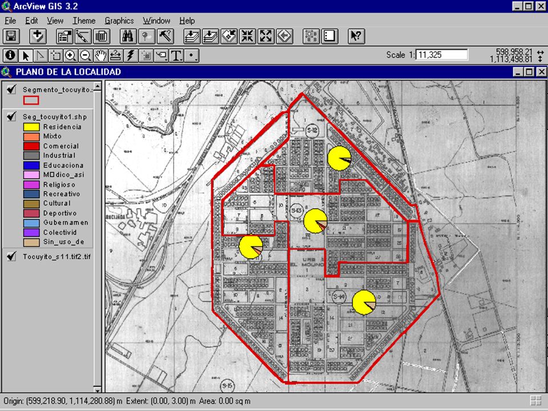This screenshot has height=411, width=548.
Task: Activate the Hot Link lightning tool
Action: tap(131, 55)
